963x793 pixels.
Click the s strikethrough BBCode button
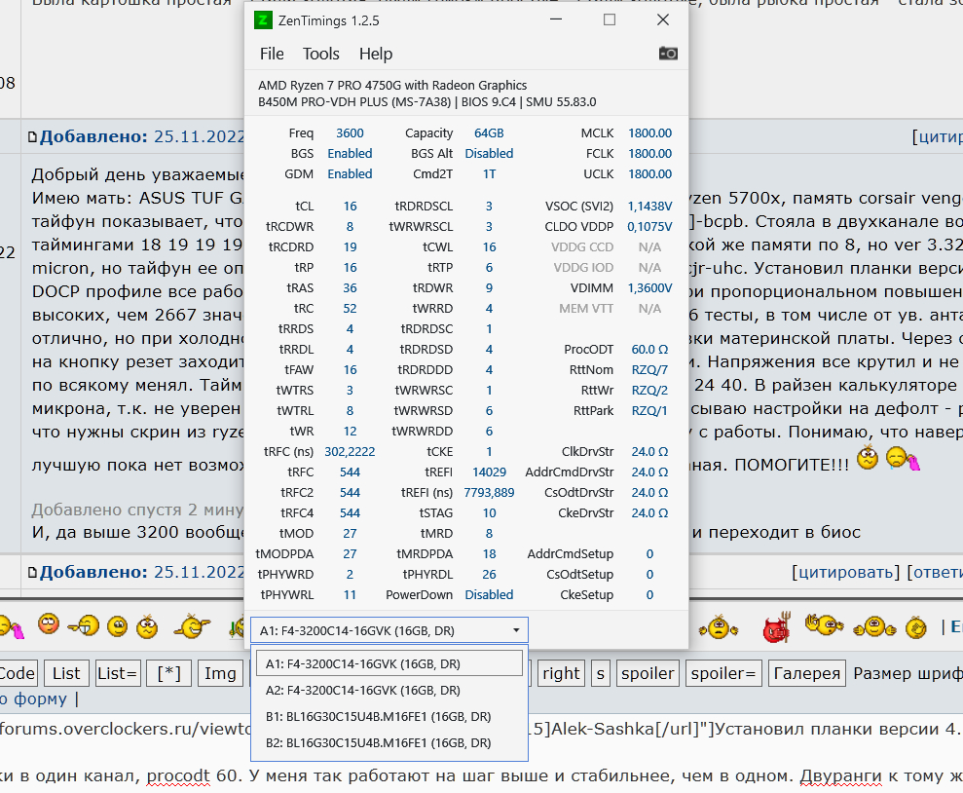[x=600, y=674]
